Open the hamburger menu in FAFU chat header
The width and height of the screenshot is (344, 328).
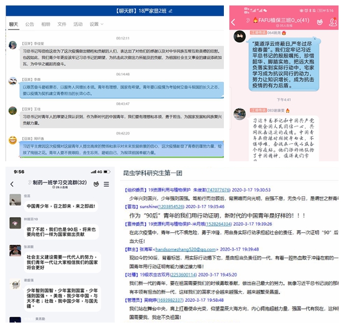(332, 22)
